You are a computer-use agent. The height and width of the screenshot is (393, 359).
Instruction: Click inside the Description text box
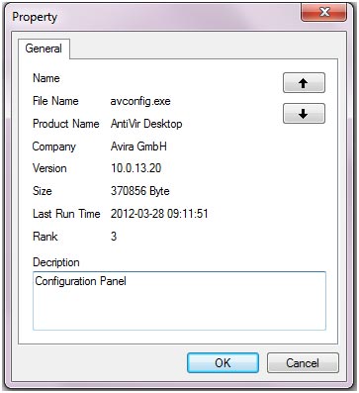point(179,301)
